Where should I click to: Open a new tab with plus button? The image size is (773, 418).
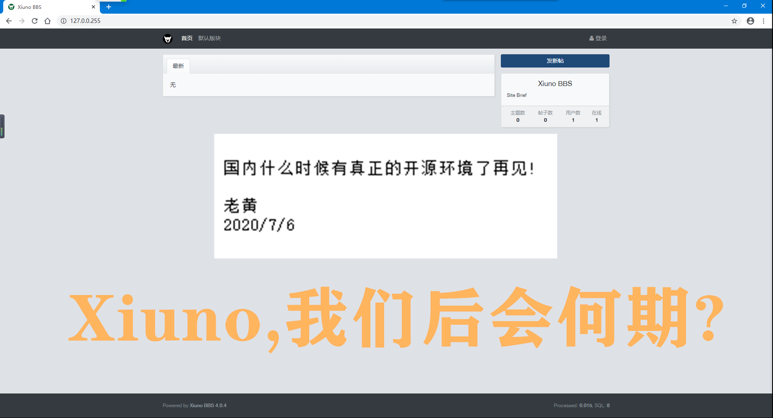pos(109,7)
